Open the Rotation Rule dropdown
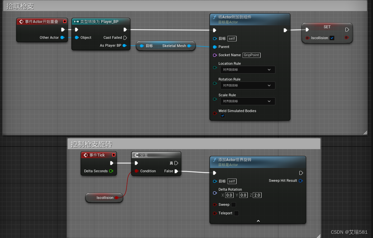The height and width of the screenshot is (238, 373). tap(248, 85)
